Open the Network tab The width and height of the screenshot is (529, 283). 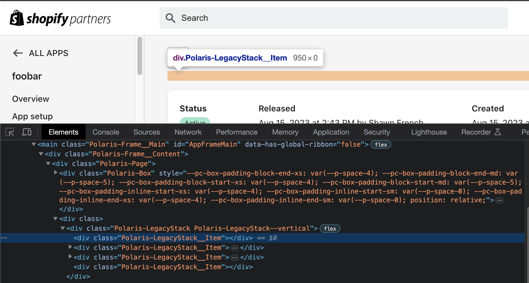click(188, 132)
